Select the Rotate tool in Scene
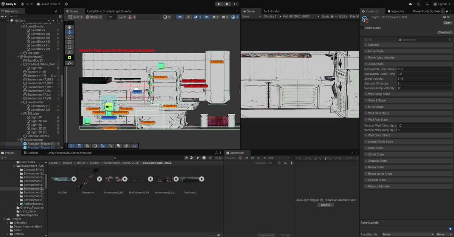 click(69, 37)
